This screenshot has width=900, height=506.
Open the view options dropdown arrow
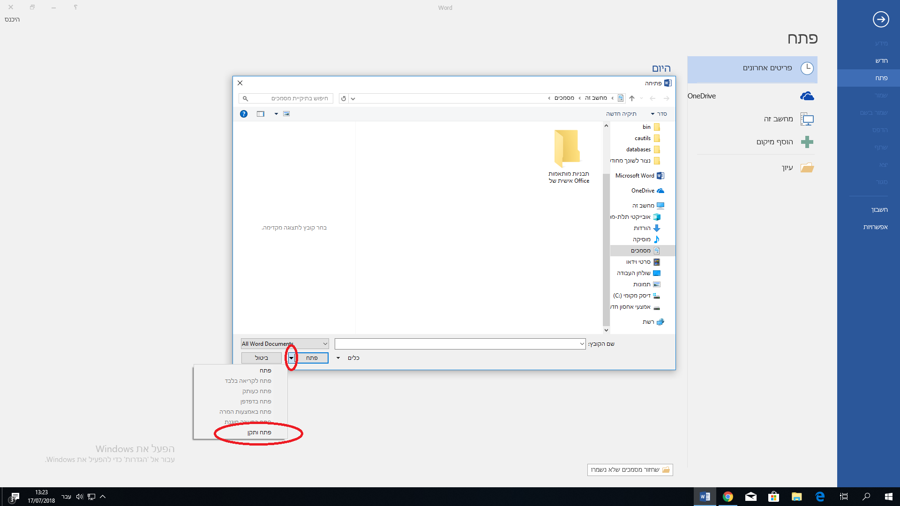pyautogui.click(x=276, y=114)
